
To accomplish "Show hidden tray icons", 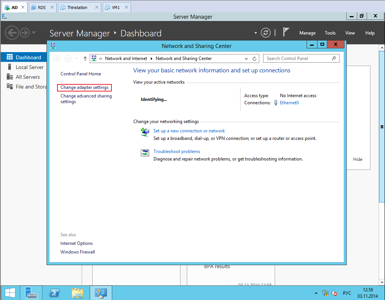I will 316,293.
